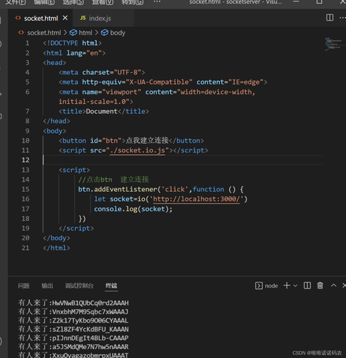Click the html icon in the breadcrumb

[73, 33]
